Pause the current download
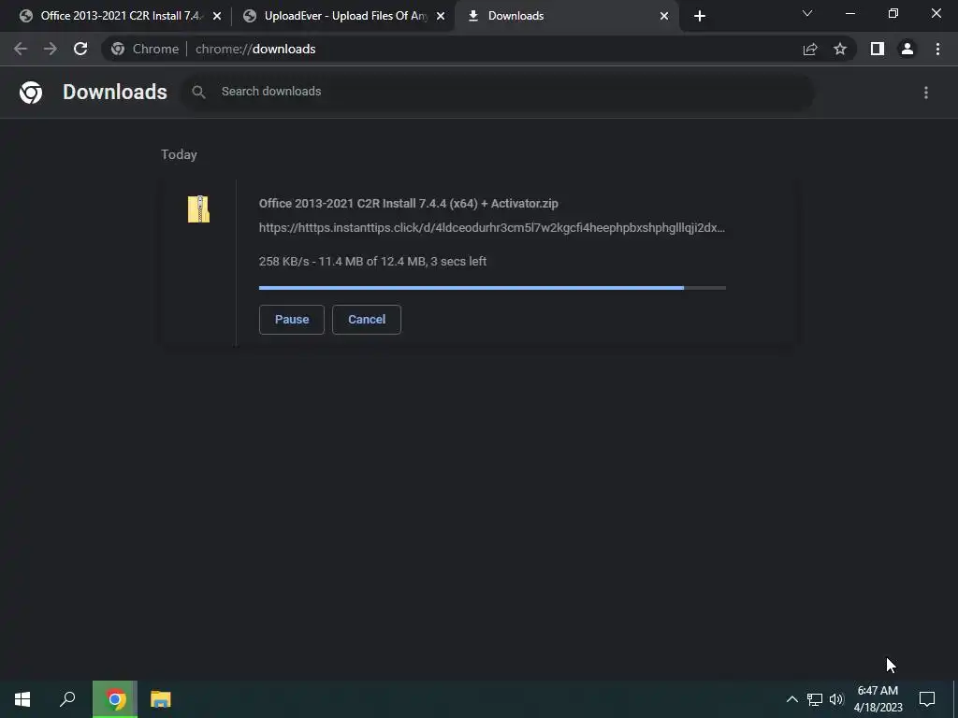The width and height of the screenshot is (958, 718). coord(292,320)
